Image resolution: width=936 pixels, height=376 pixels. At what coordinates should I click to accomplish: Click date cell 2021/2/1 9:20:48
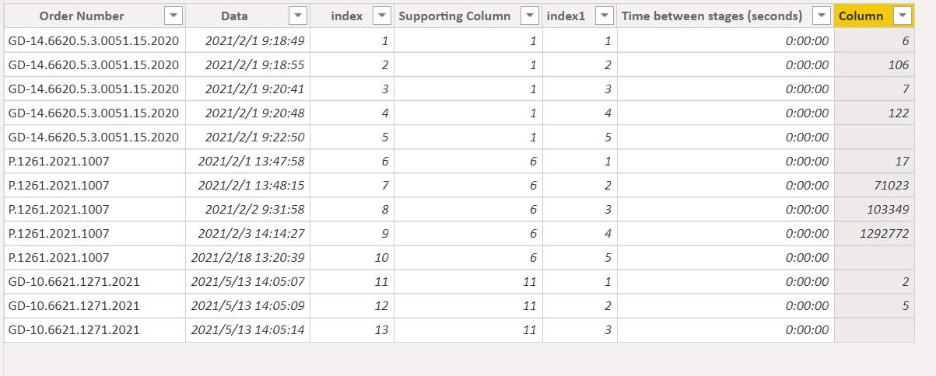247,113
